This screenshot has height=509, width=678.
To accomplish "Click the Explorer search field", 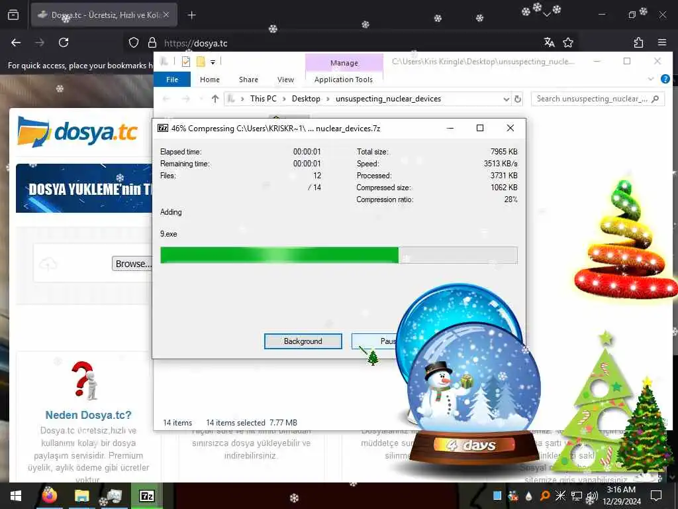I will pyautogui.click(x=598, y=99).
